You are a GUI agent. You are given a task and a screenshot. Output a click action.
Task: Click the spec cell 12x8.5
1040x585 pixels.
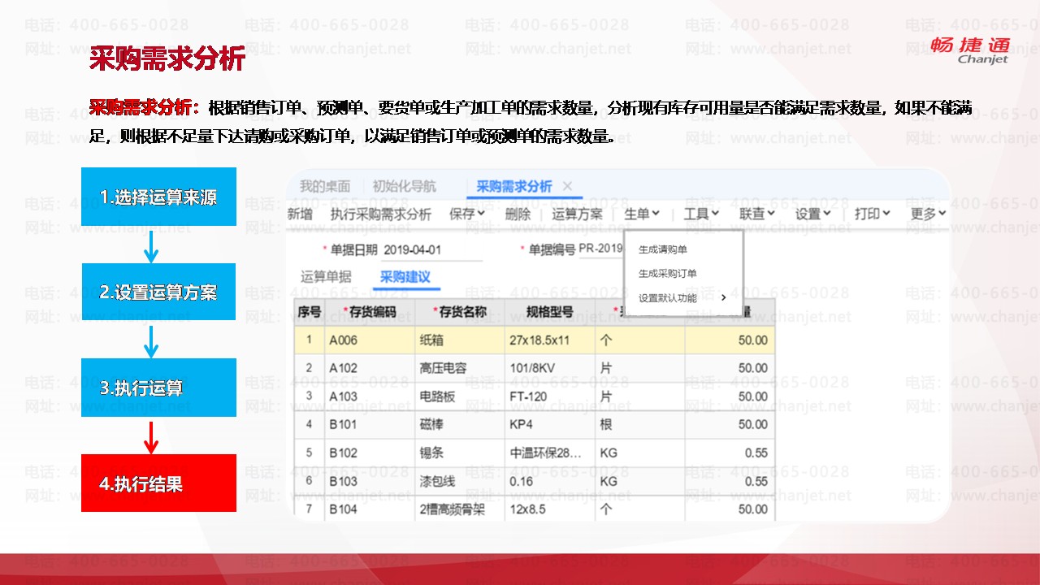[x=549, y=509]
